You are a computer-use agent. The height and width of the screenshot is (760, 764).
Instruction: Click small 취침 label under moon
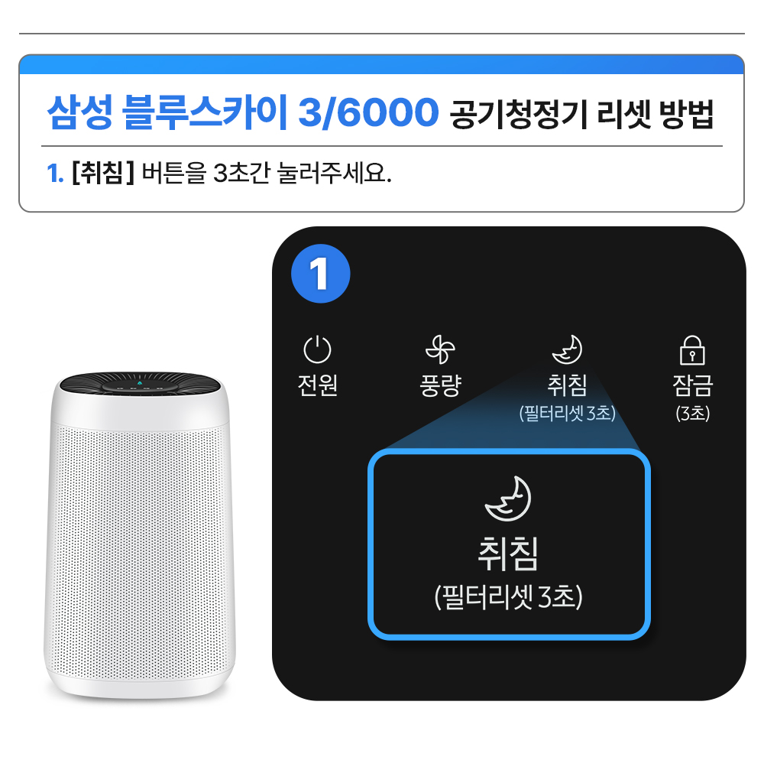[x=567, y=385]
